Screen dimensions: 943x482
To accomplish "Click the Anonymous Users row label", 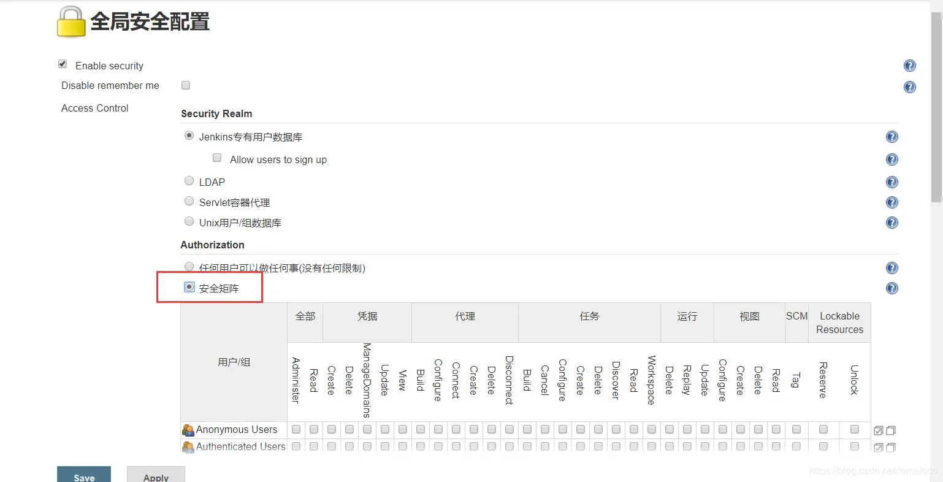I will [237, 430].
